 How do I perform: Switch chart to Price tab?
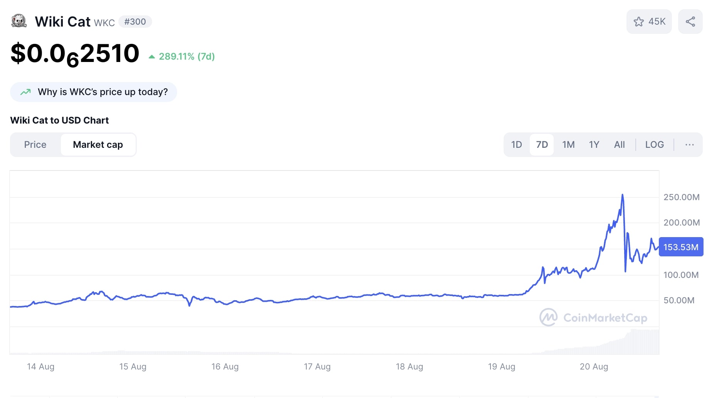tap(35, 145)
